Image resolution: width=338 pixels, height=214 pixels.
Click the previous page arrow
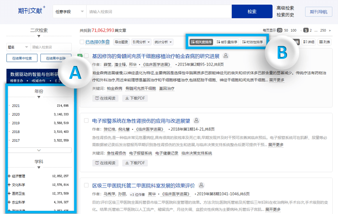click(301, 30)
